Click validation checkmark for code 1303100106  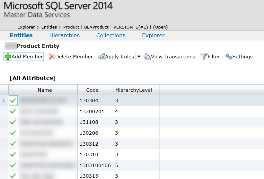click(x=13, y=165)
